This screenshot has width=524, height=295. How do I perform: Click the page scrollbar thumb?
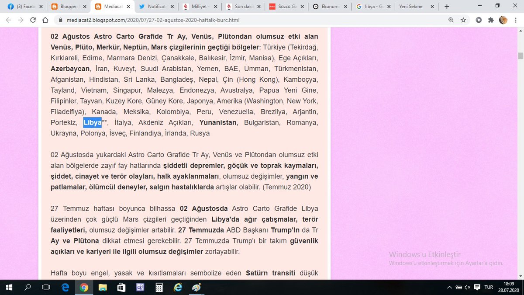(521, 56)
